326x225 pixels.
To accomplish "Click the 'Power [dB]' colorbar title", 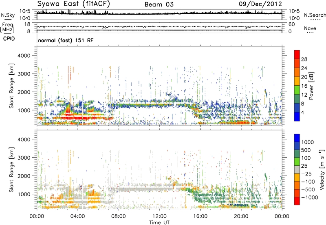I will [x=311, y=86].
